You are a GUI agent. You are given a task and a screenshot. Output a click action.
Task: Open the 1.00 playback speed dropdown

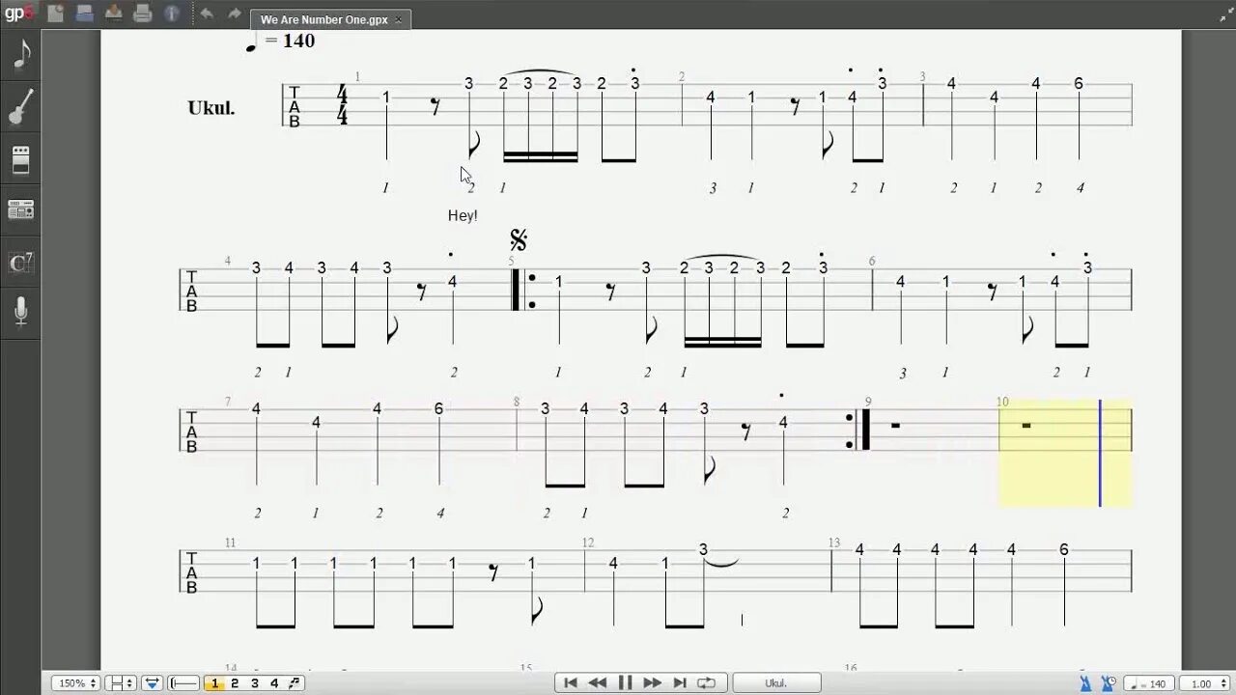tap(1204, 683)
